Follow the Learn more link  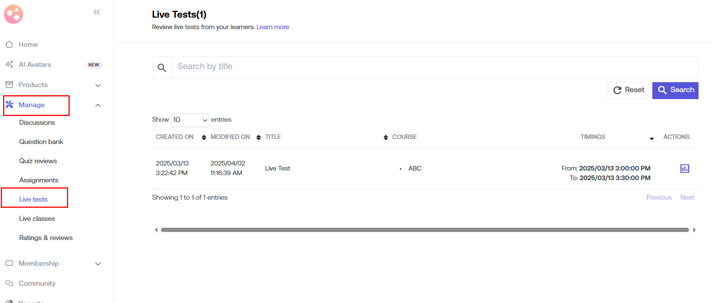272,27
